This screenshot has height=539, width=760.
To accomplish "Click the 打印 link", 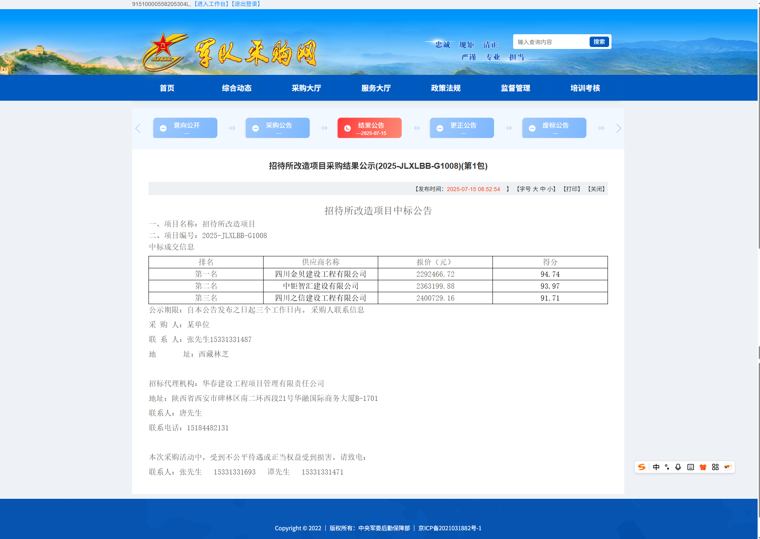I will 572,189.
